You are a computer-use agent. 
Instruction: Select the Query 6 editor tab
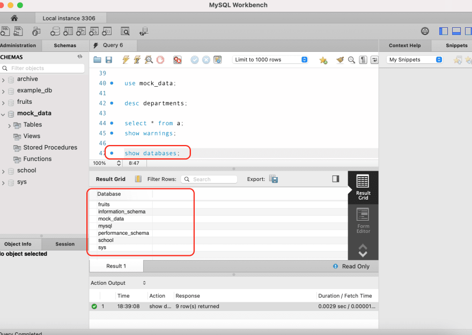coord(113,45)
